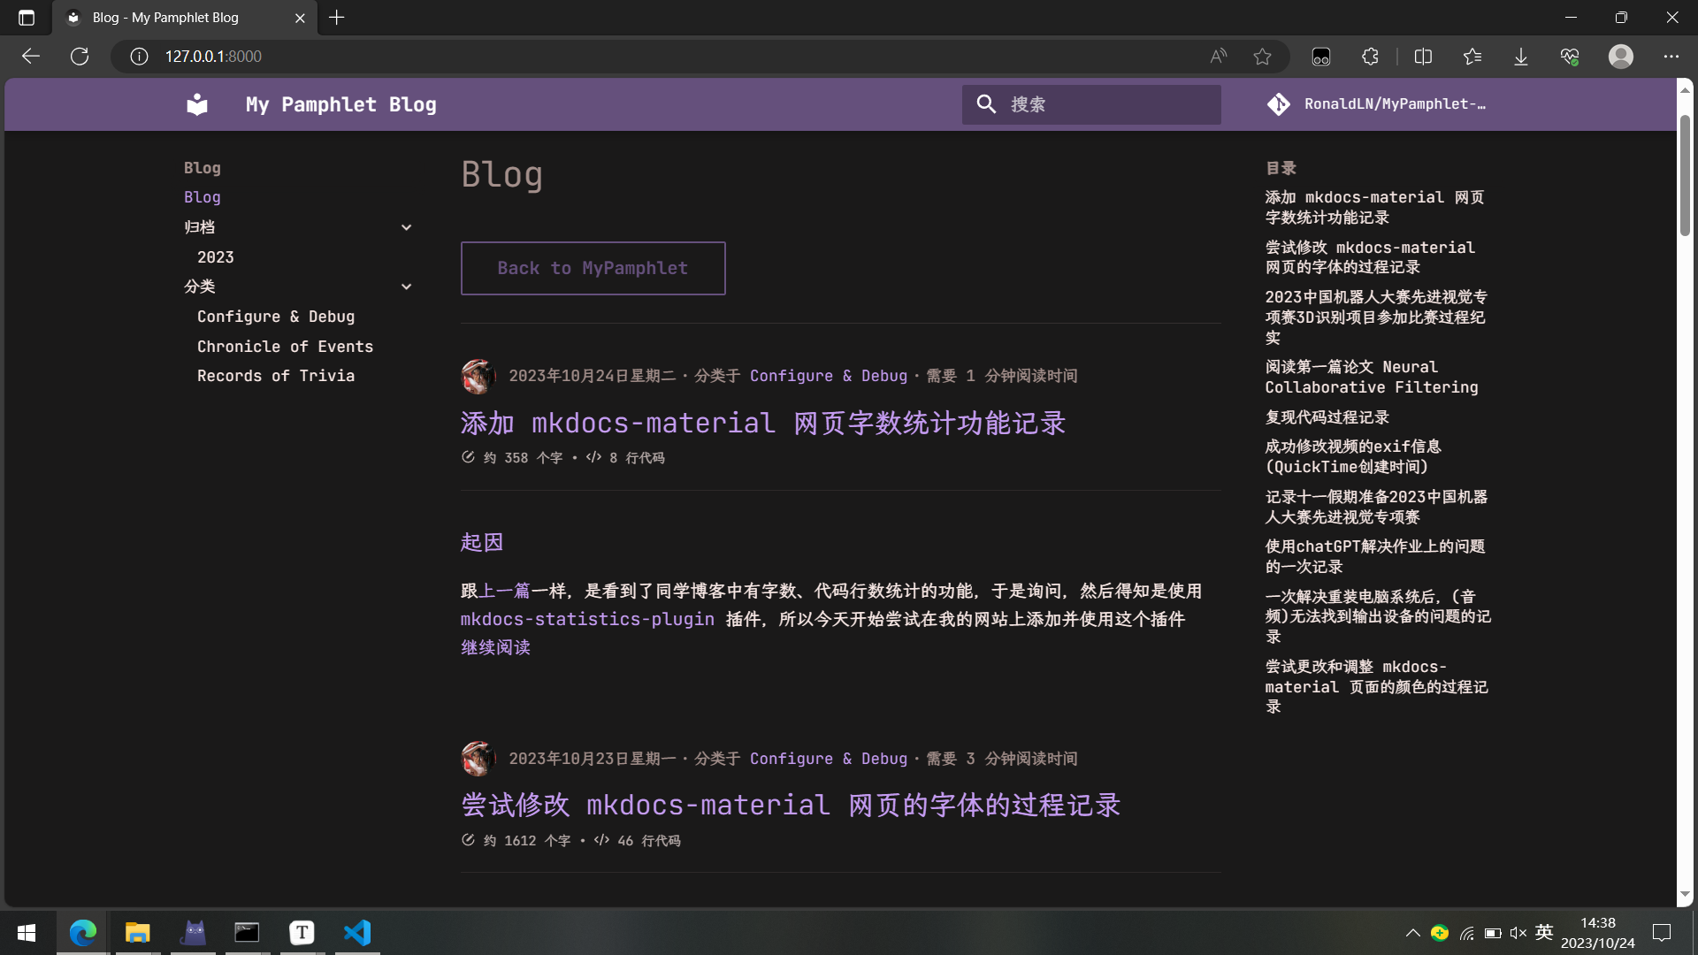The width and height of the screenshot is (1698, 955).
Task: Click Back to MyPamphlet button
Action: [x=593, y=268]
